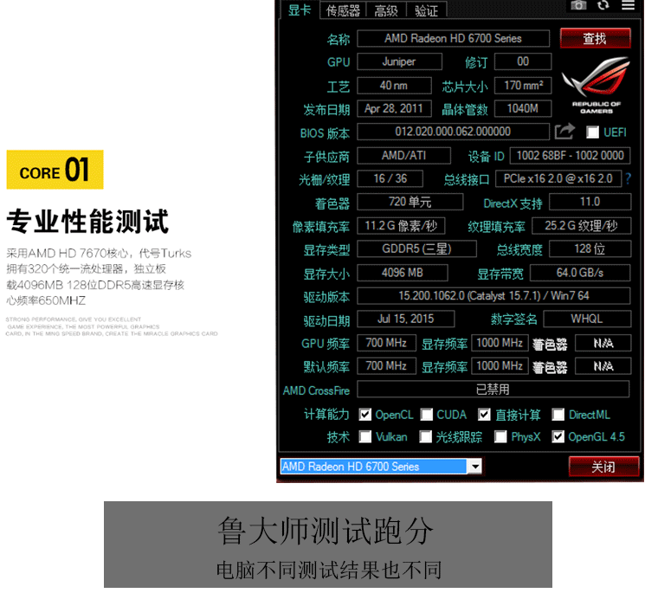Toggle the DirectML checkbox
This screenshot has height=593, width=645.
tap(558, 415)
